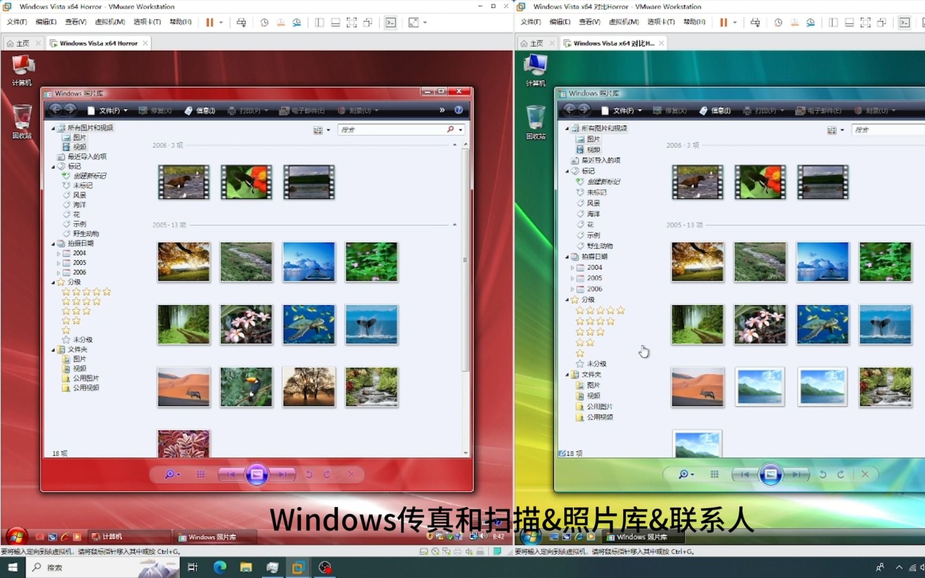Click forward arrow in red Photo Gallery
925x578 pixels.
pyautogui.click(x=70, y=110)
